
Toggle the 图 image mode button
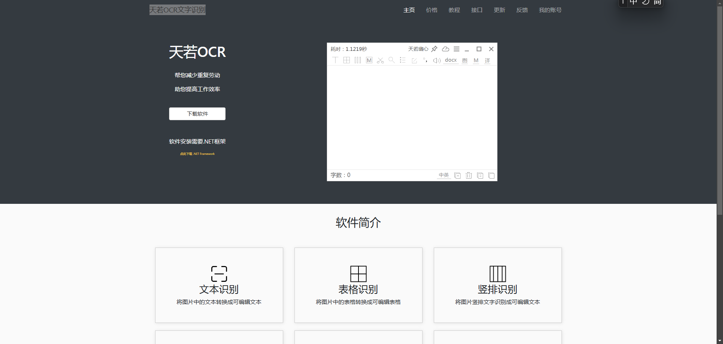pyautogui.click(x=465, y=61)
